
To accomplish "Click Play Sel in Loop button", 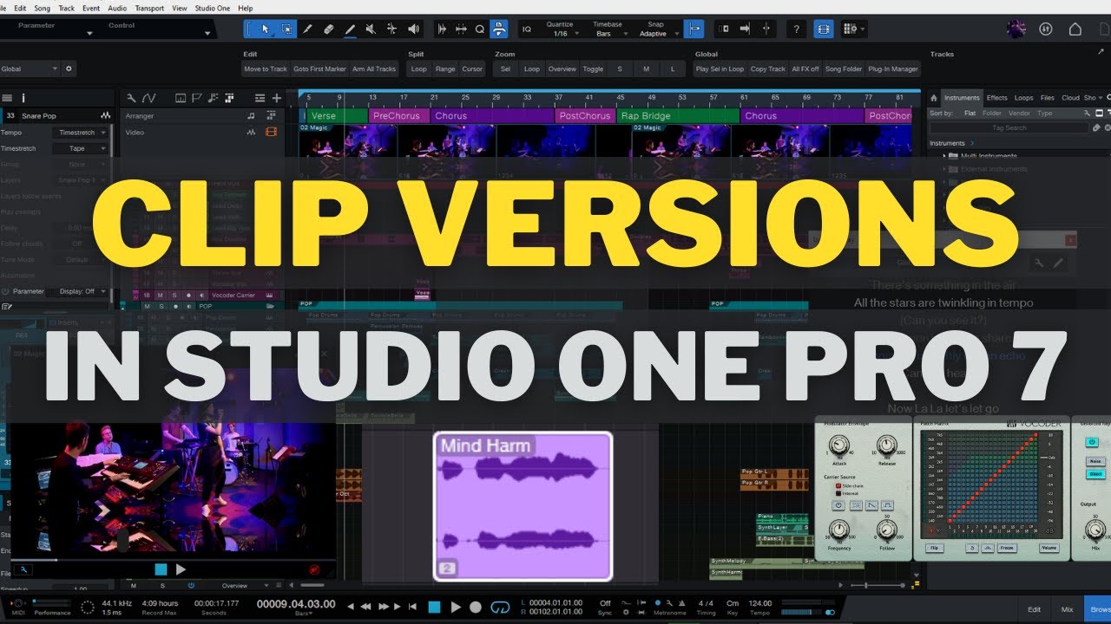I will click(720, 68).
